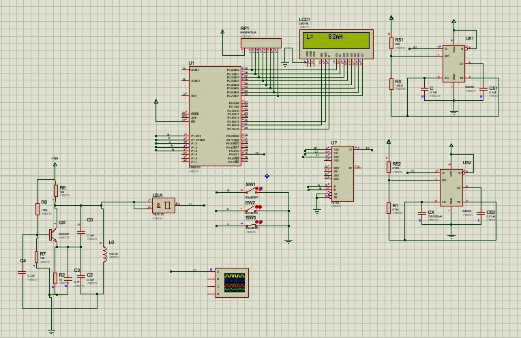This screenshot has width=521, height=338.
Task: Select inductor L0
Action: [x=104, y=254]
